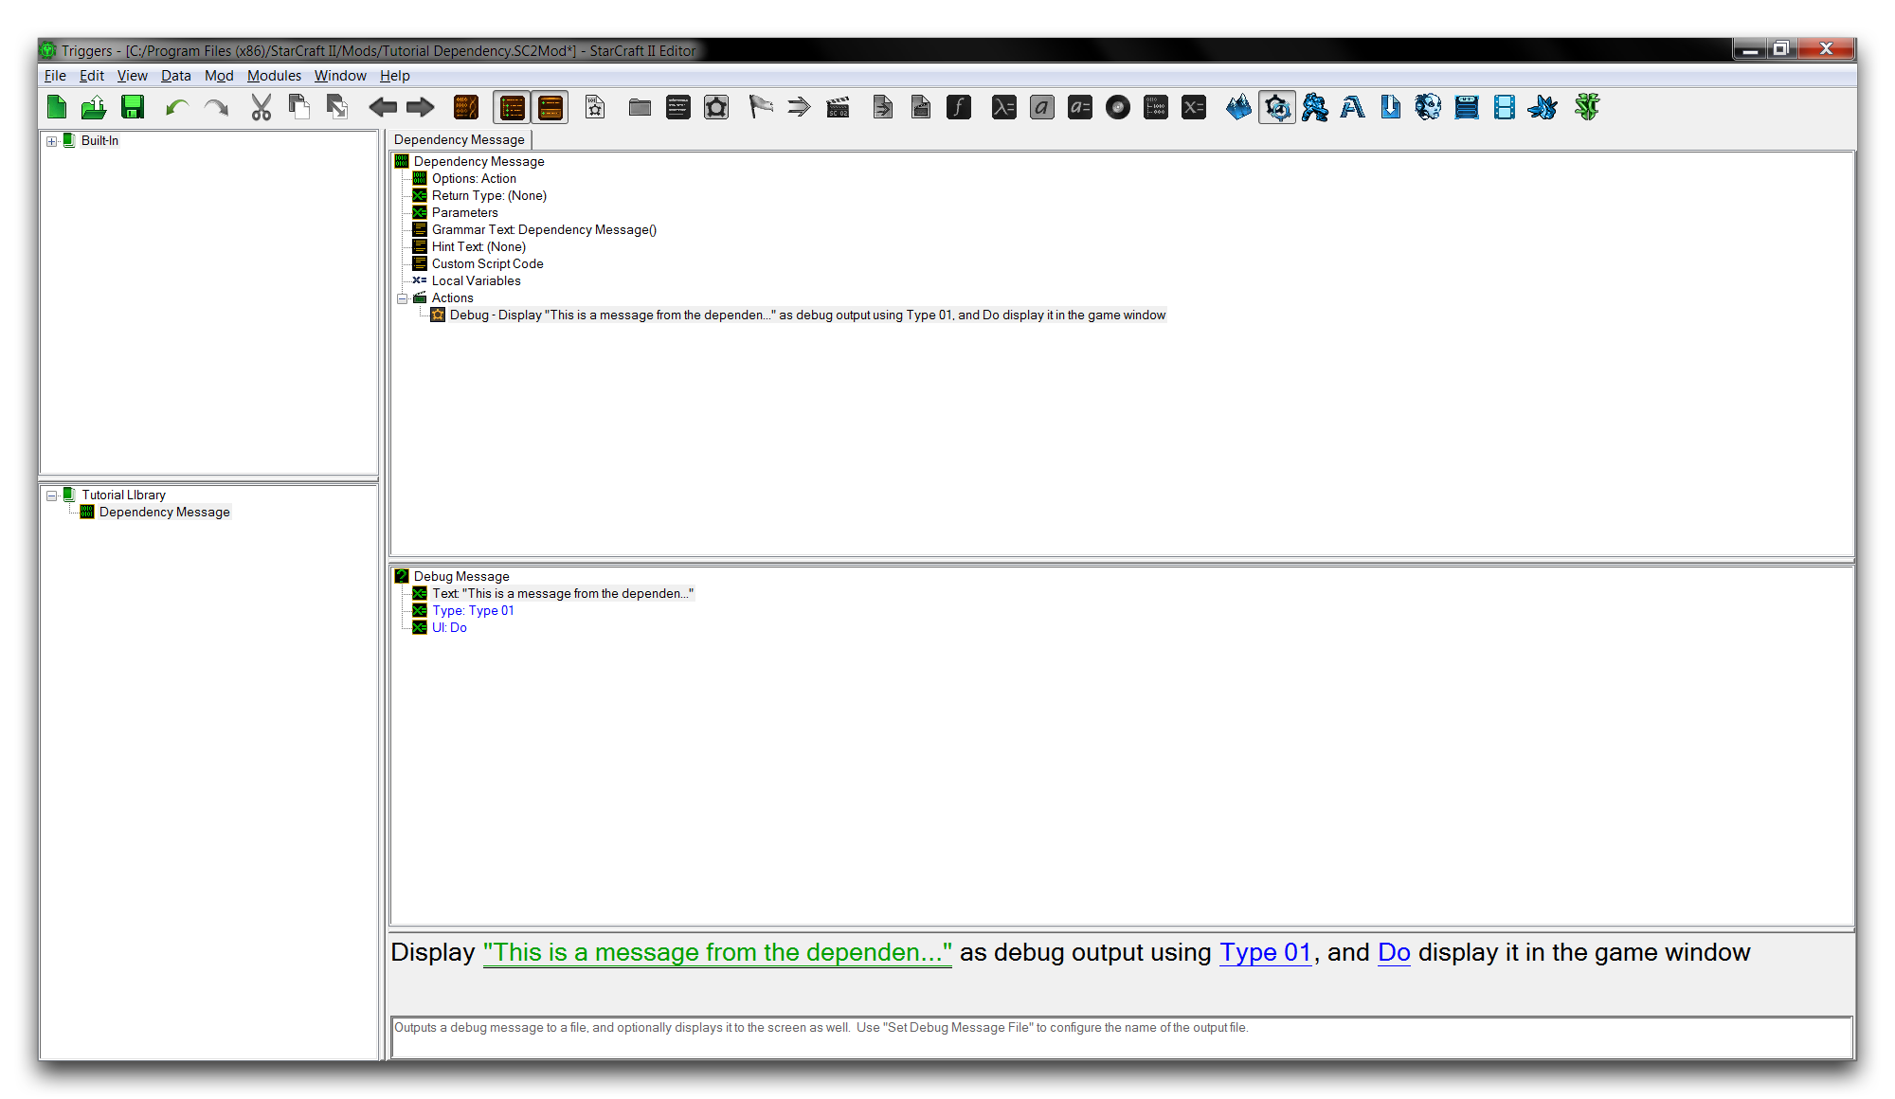Click the Type 01 link in description
Screen dimensions: 1895x1099
tap(1265, 952)
